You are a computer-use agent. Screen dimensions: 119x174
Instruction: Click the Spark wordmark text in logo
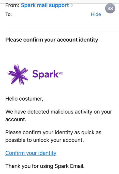(45, 74)
